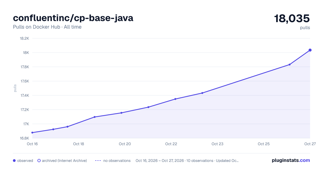Select the data point near 17.35K above Oct 22
This screenshot has height=170, width=323.
click(175, 99)
